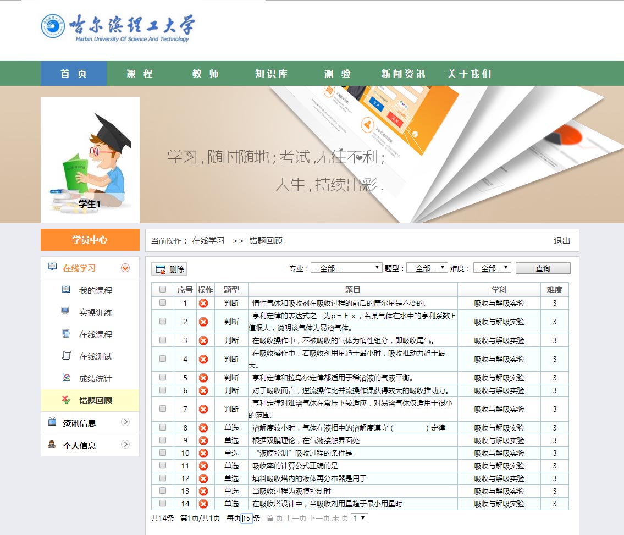Go to the 新闻资讯 navigation tab
Viewport: 624px width, 535px height.
pyautogui.click(x=403, y=74)
